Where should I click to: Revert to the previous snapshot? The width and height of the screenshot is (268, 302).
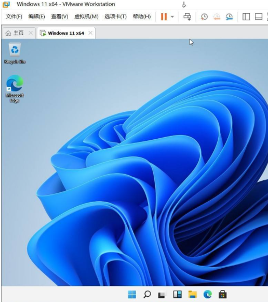coord(217,17)
